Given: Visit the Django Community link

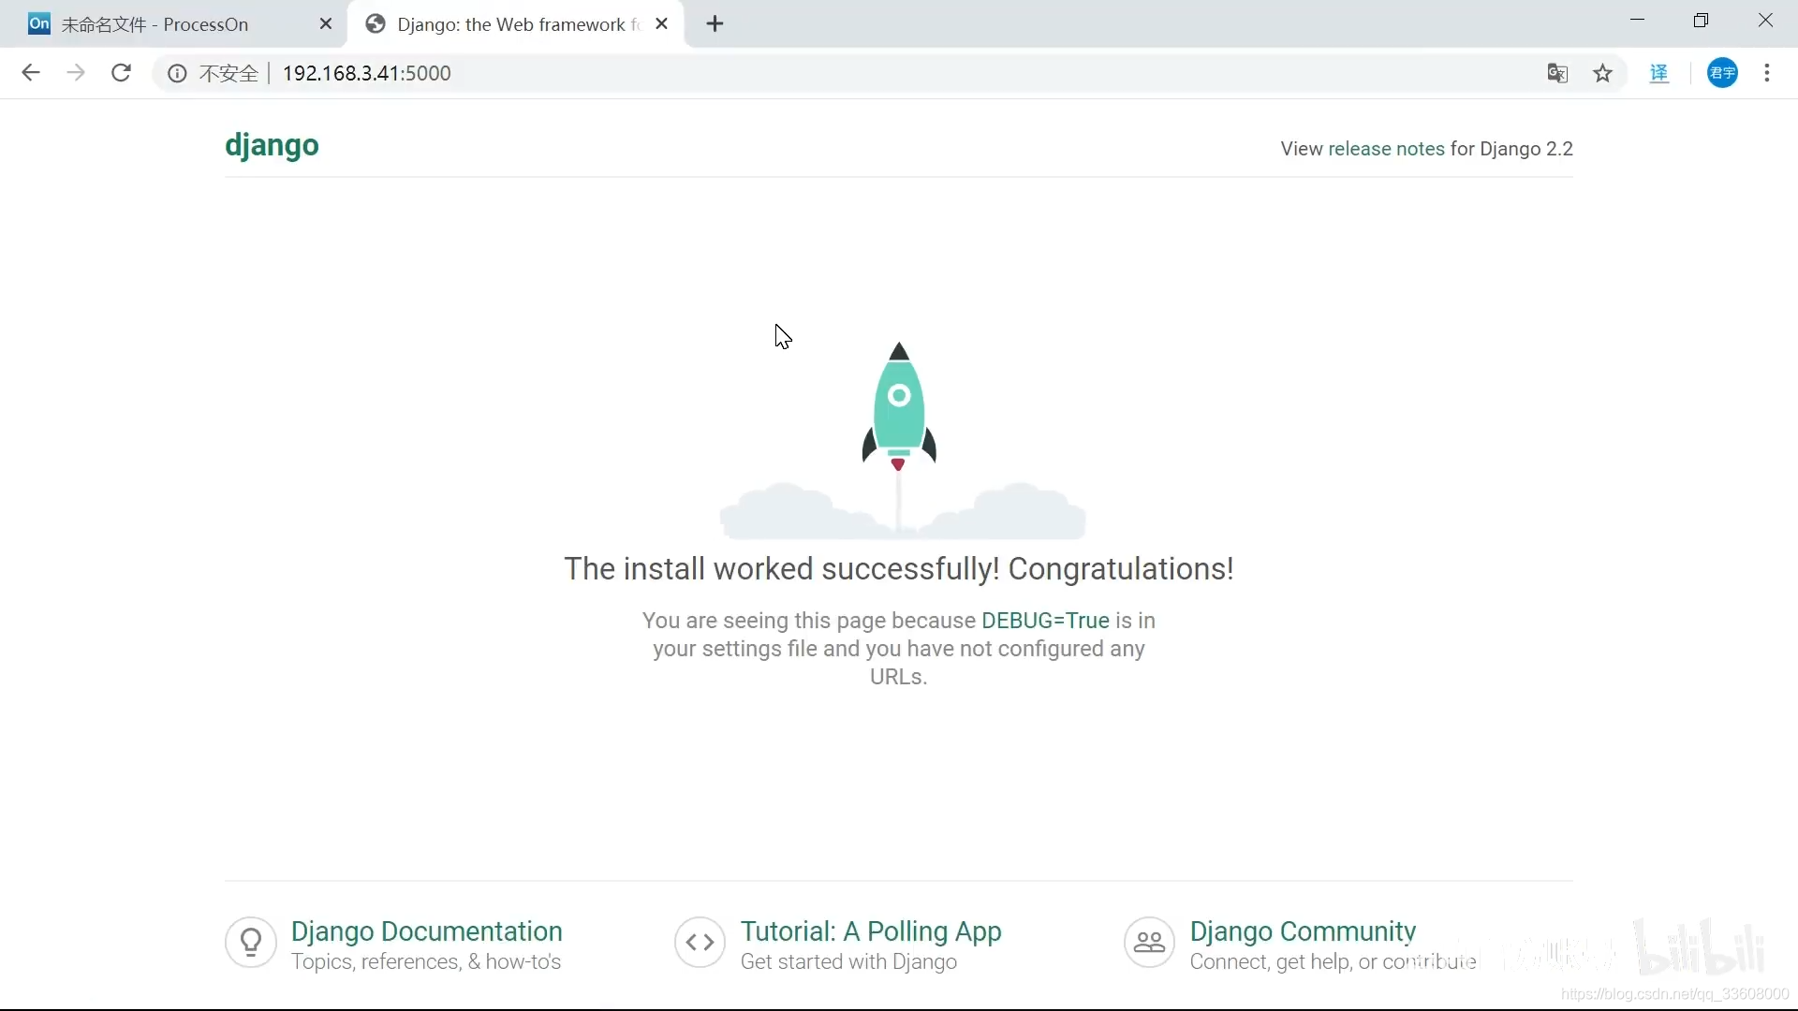Looking at the screenshot, I should coord(1303,931).
